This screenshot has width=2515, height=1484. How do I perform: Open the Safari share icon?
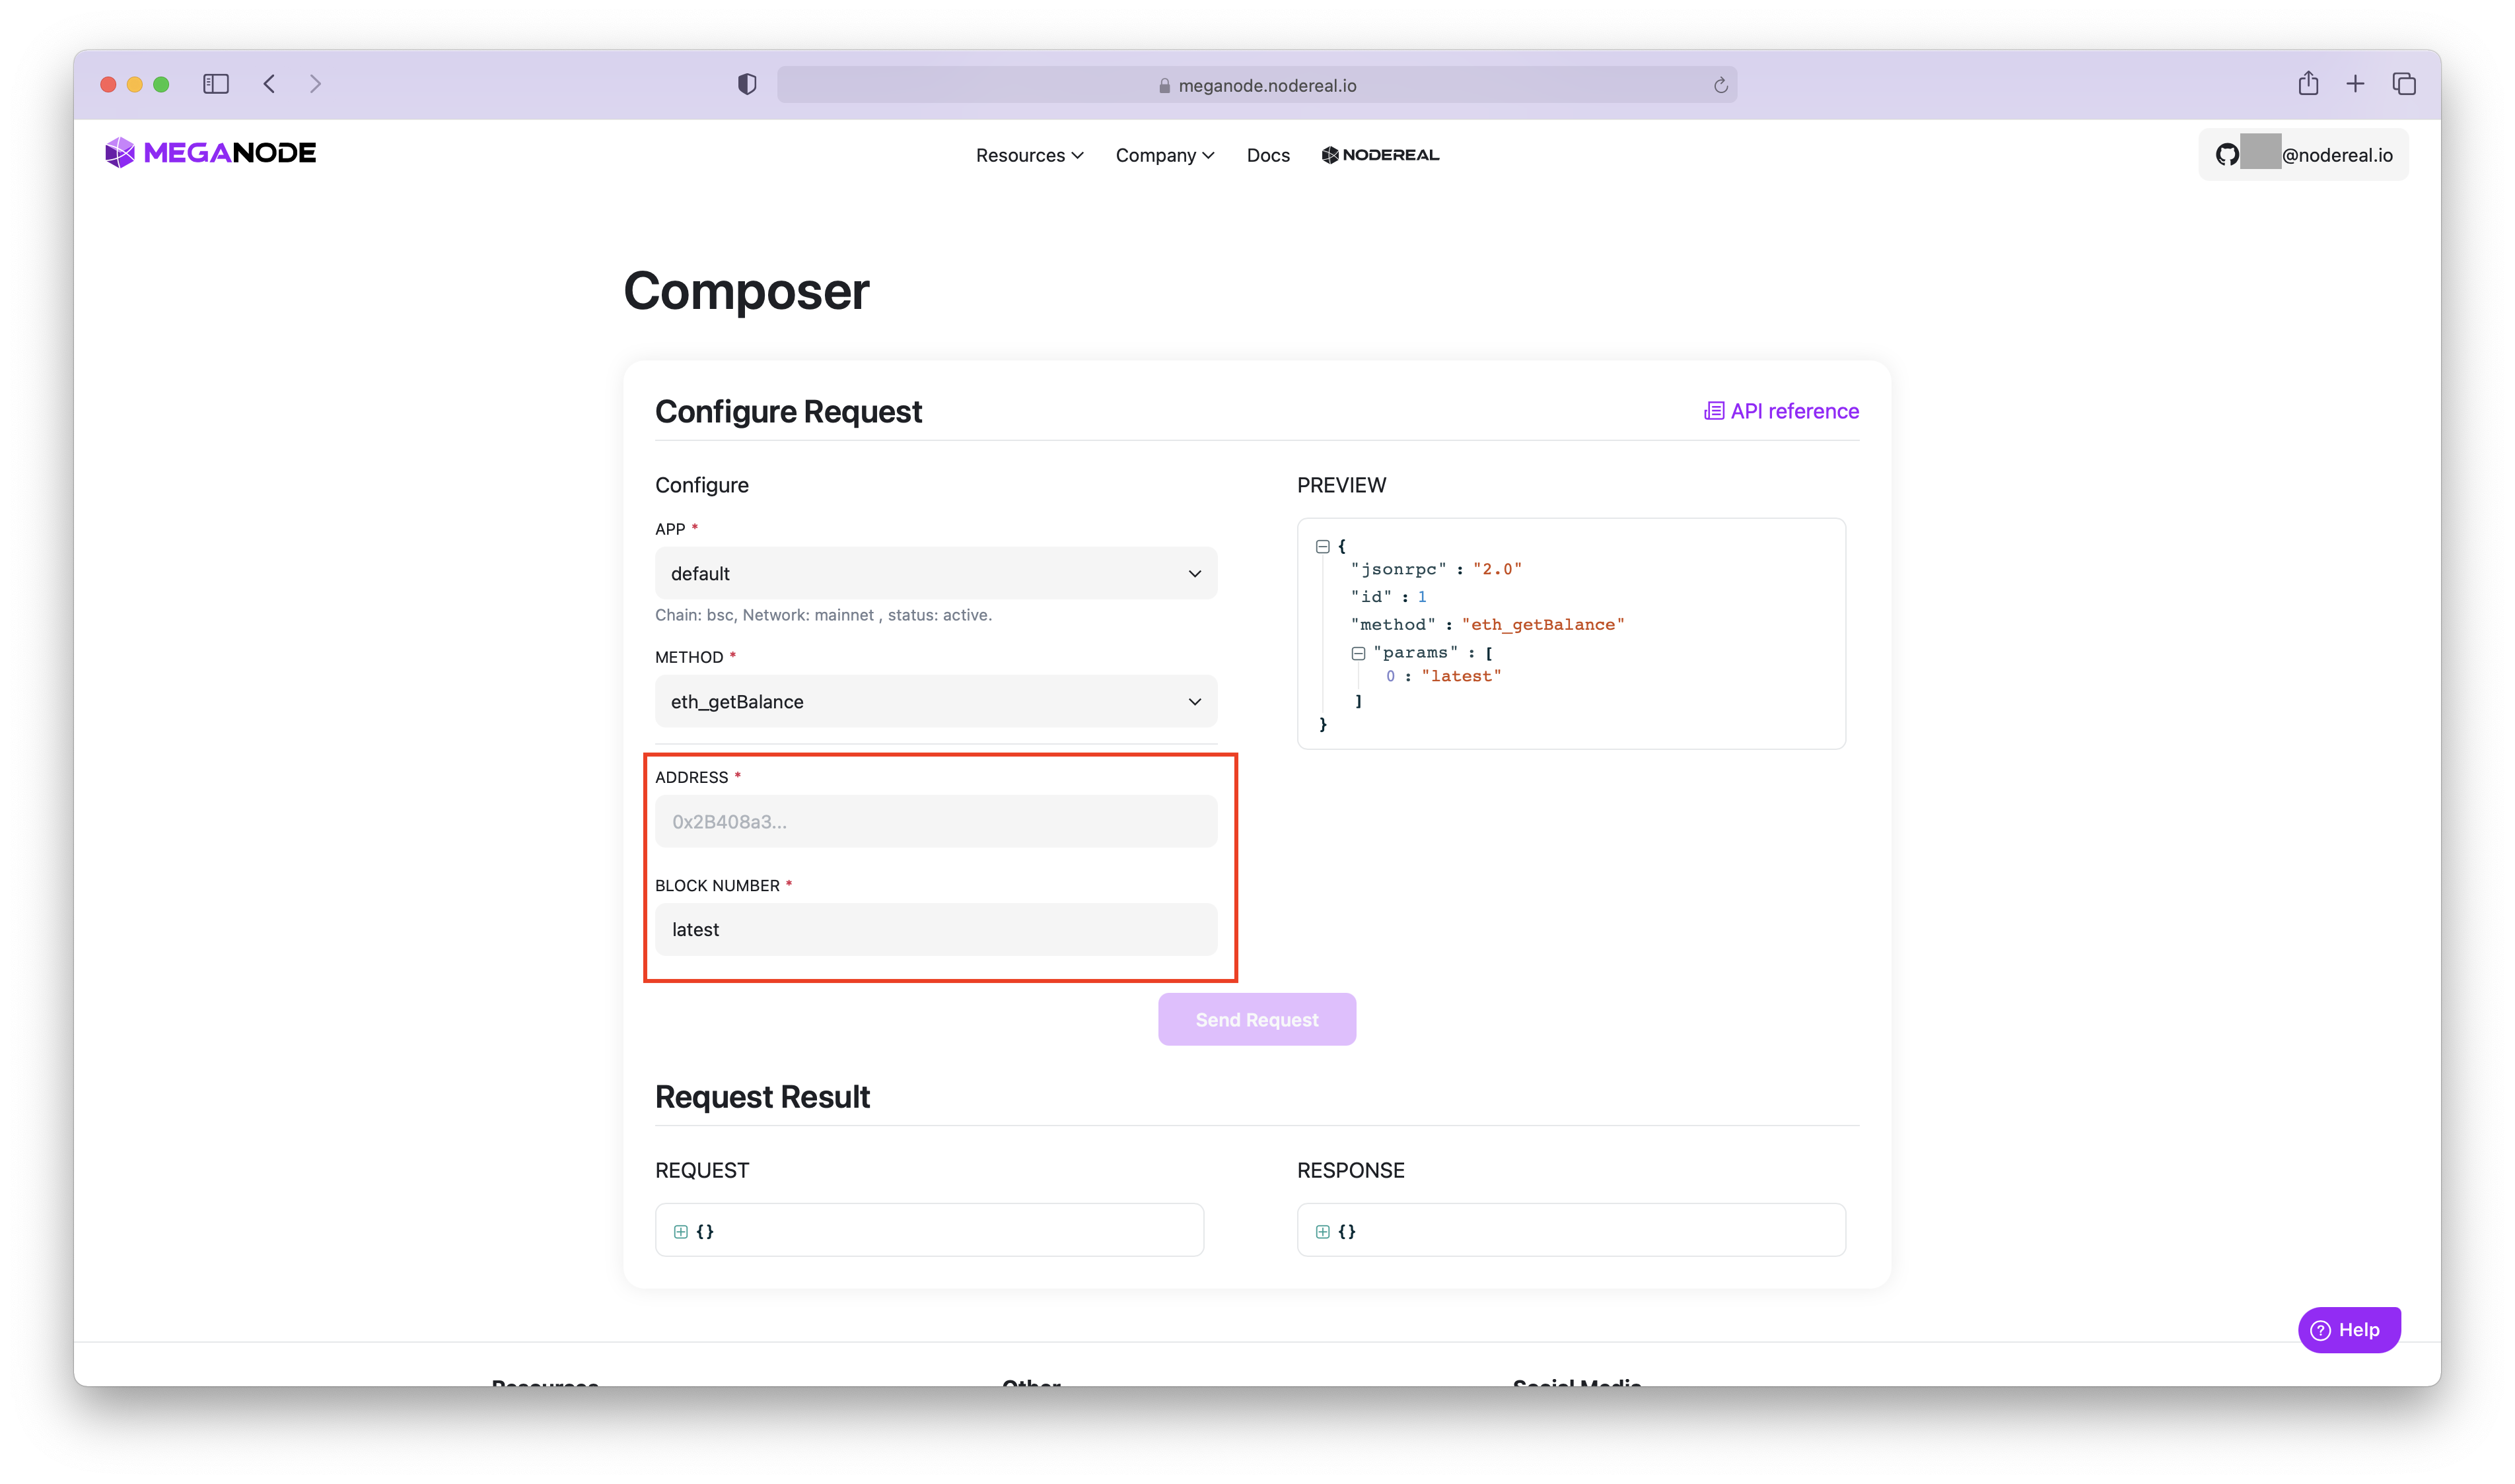[2308, 84]
